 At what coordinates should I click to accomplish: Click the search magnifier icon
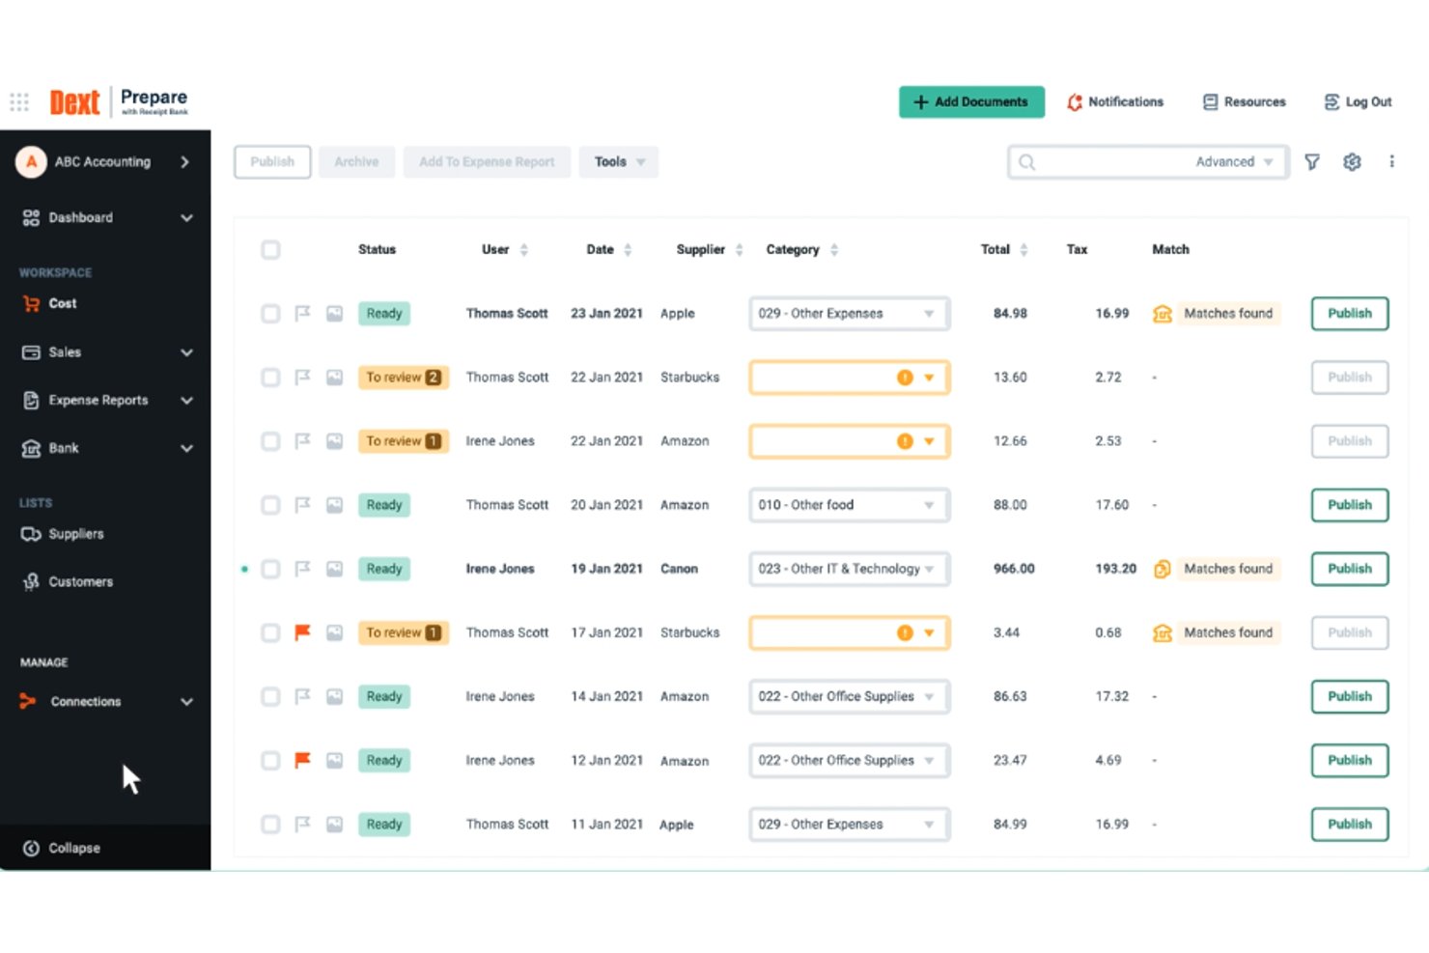pos(1026,162)
